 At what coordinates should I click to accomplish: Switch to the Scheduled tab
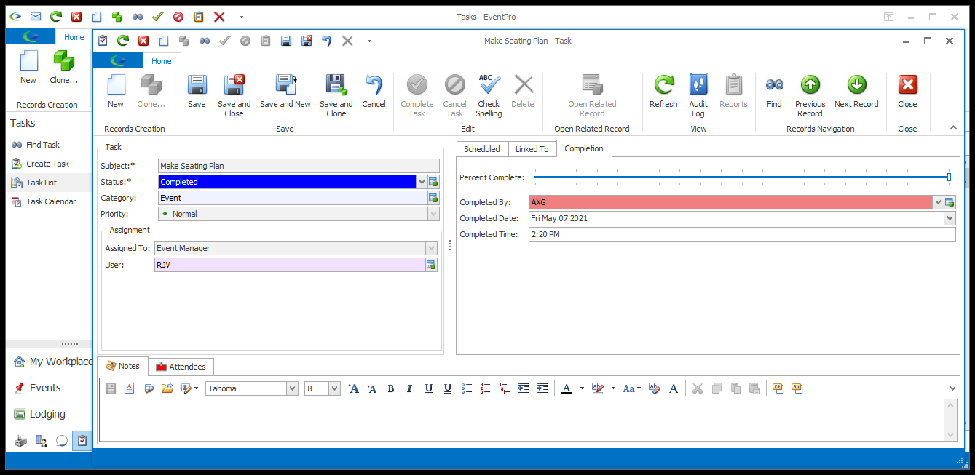click(x=482, y=149)
